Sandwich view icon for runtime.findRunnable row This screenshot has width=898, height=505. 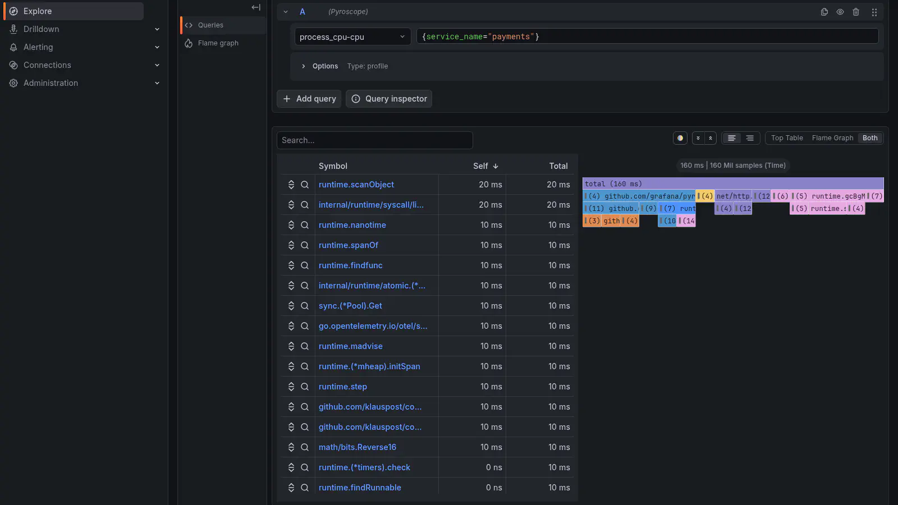pos(291,488)
